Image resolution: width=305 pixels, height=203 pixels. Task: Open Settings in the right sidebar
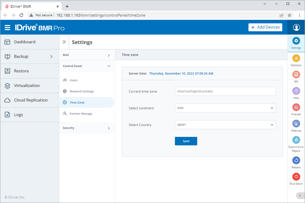click(x=296, y=43)
